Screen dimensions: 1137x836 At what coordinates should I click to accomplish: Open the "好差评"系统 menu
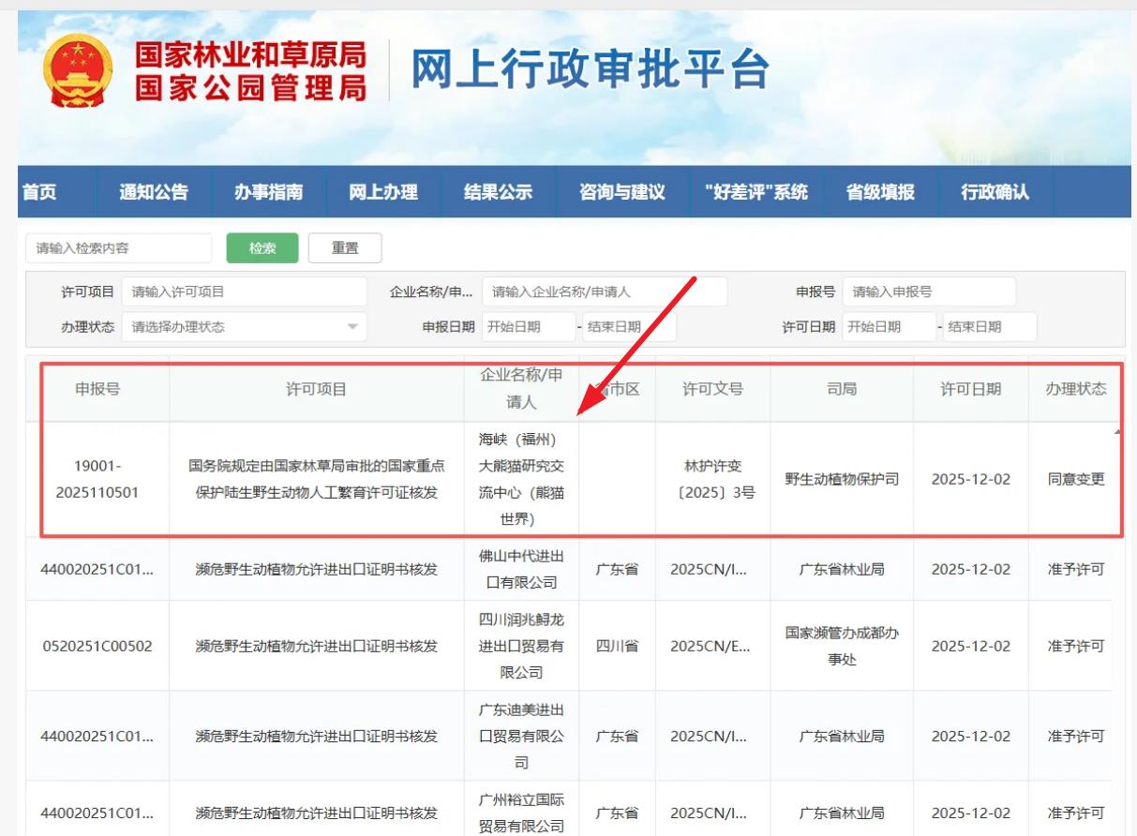click(x=756, y=192)
